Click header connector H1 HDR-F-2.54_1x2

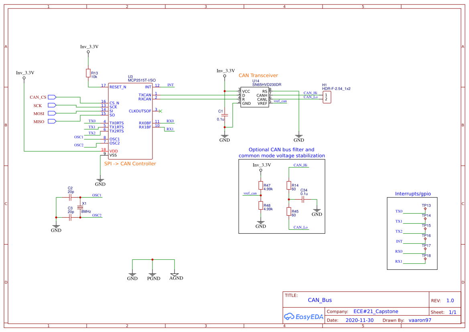(326, 96)
